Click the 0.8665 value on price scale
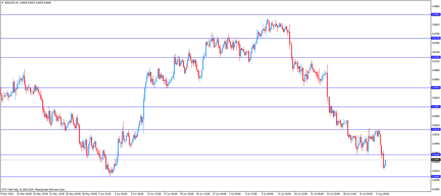This screenshot has width=441, height=196. click(436, 79)
